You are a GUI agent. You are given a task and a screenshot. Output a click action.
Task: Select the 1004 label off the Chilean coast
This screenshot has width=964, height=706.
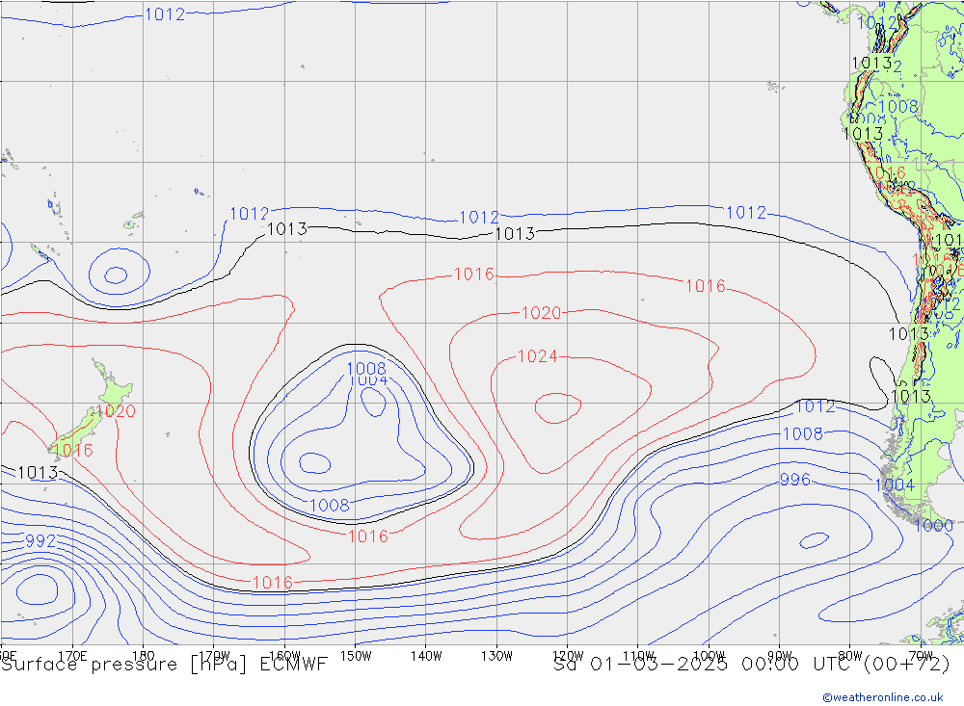pyautogui.click(x=895, y=484)
